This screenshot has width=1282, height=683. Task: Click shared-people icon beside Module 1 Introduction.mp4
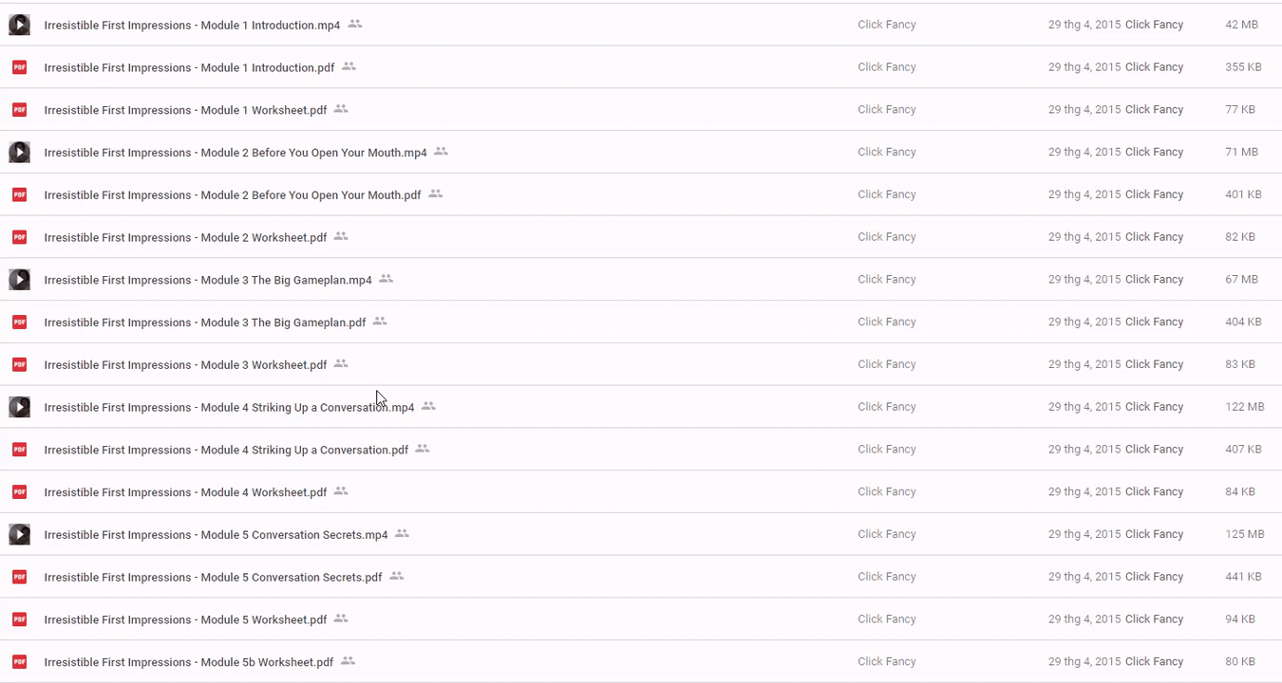click(x=355, y=24)
